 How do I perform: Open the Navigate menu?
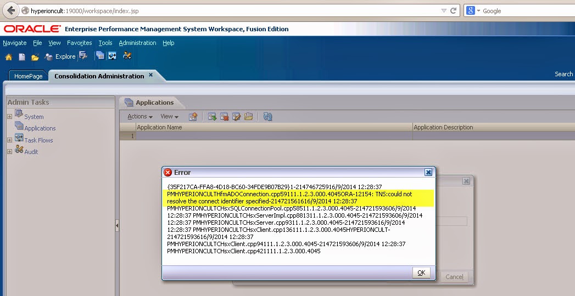click(x=15, y=43)
